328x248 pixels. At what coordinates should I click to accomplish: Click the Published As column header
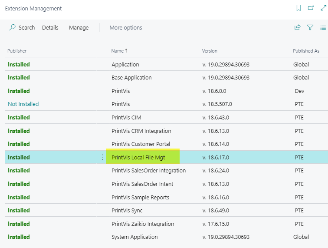(x=306, y=51)
